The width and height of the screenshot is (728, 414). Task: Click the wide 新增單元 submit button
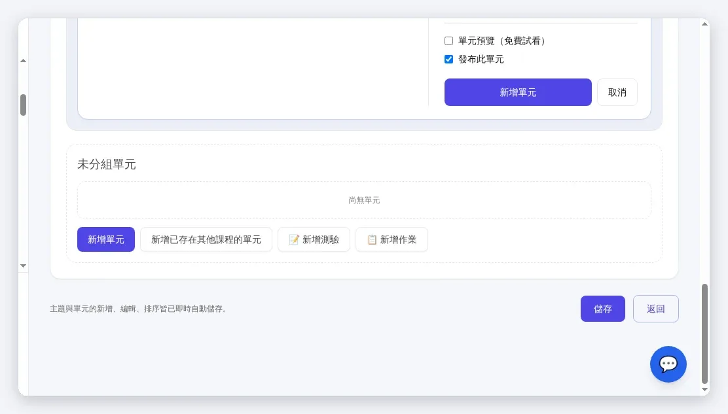518,92
